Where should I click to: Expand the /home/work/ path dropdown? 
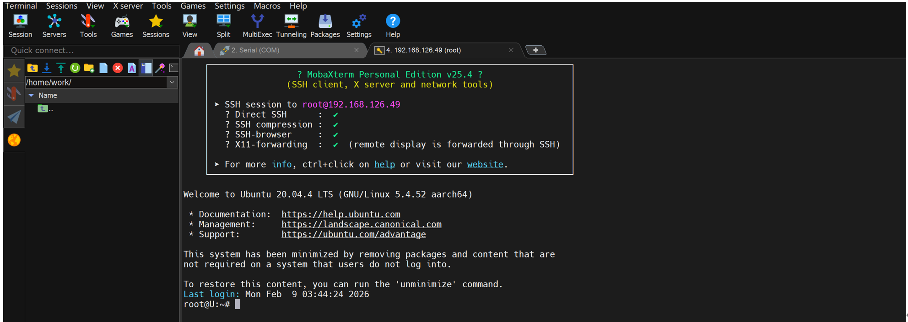(172, 82)
